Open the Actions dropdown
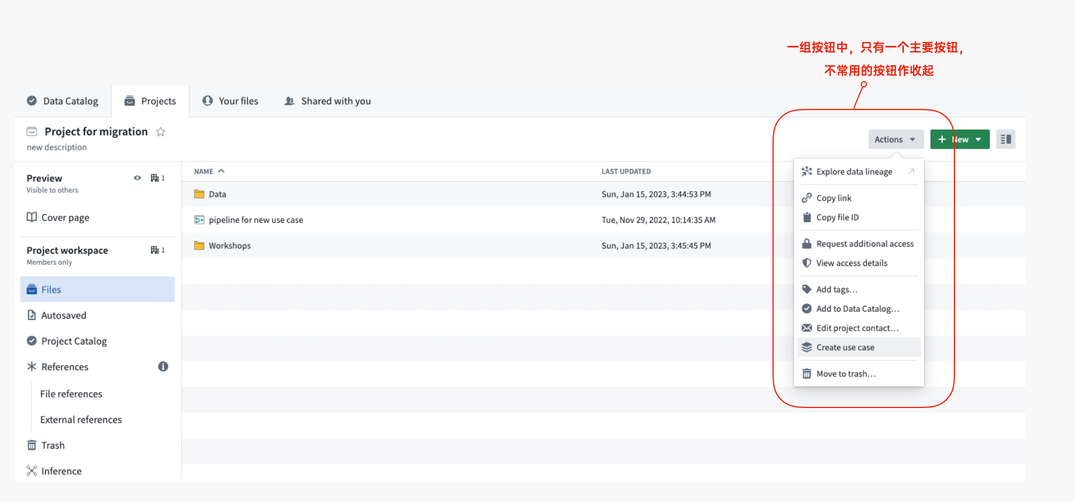The width and height of the screenshot is (1075, 502). pyautogui.click(x=895, y=139)
